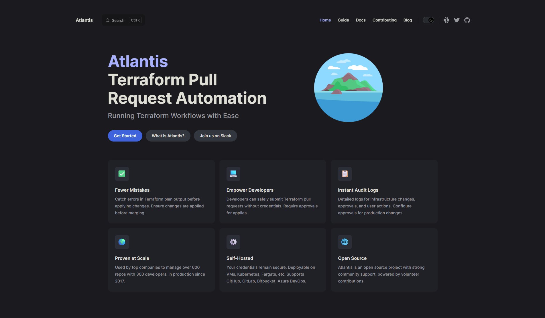Click the Get Started button
The image size is (545, 318).
[x=125, y=136]
